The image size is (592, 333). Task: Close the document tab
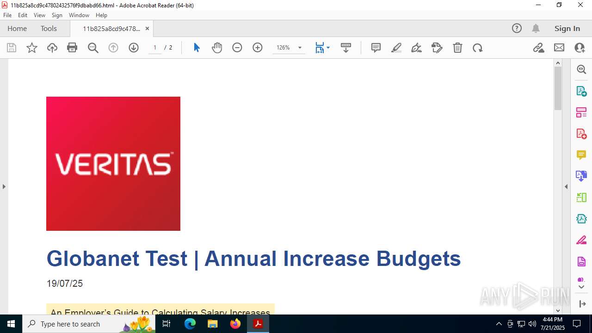[147, 28]
